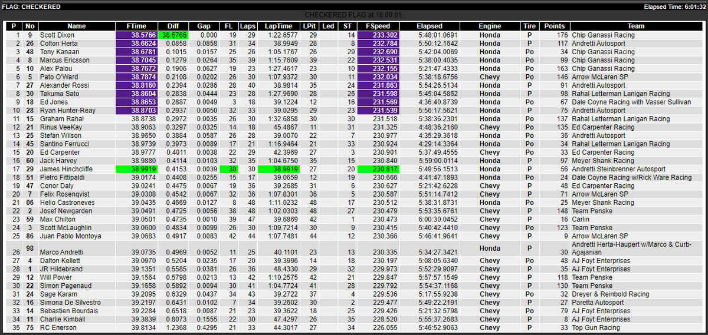Select driver name Simon Pagenaud

tap(64, 286)
